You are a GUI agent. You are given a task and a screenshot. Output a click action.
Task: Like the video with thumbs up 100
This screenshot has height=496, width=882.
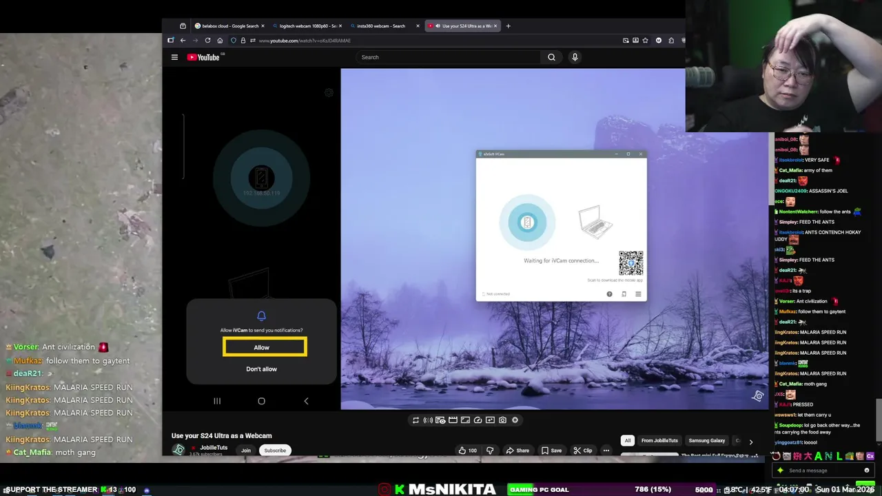coord(467,451)
